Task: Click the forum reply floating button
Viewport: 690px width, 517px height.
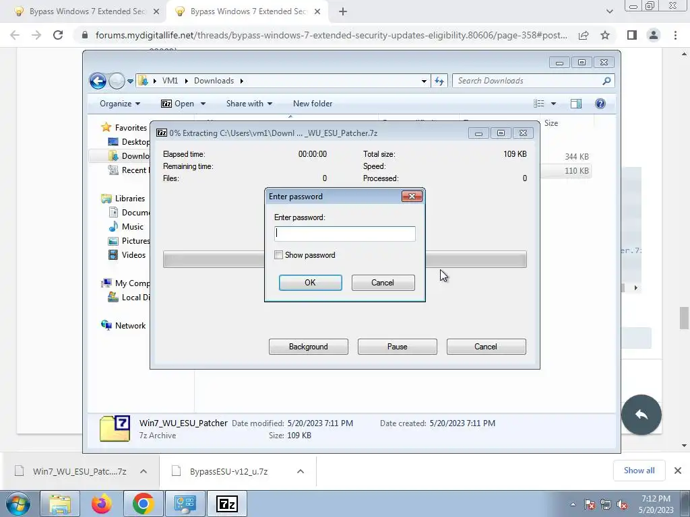Action: pos(641,415)
